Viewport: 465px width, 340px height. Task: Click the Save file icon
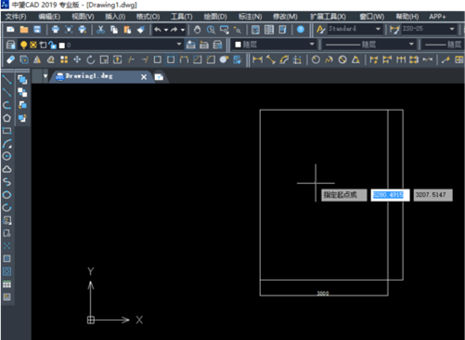[37, 30]
